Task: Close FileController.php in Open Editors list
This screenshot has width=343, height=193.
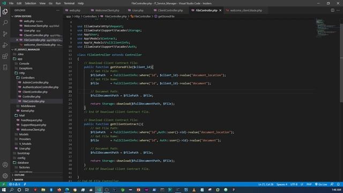Action: [17, 40]
